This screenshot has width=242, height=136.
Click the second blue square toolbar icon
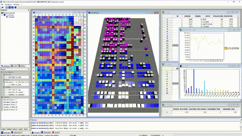click(12, 7)
